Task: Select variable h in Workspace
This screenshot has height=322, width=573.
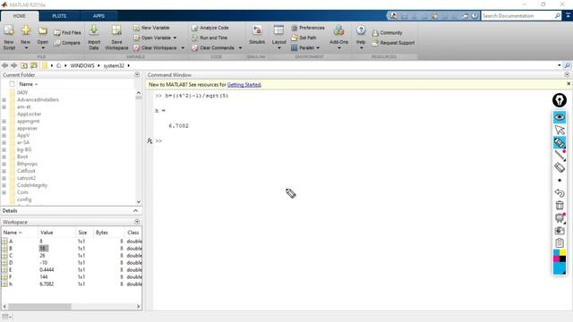Action: [11, 284]
